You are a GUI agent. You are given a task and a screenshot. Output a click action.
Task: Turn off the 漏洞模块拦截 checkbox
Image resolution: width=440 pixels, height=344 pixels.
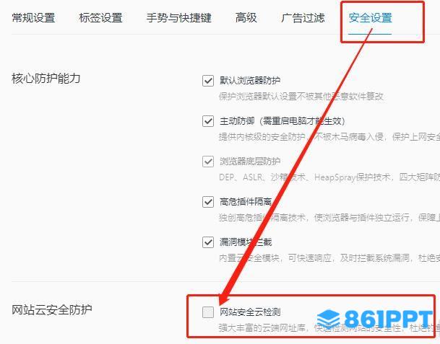(x=208, y=242)
